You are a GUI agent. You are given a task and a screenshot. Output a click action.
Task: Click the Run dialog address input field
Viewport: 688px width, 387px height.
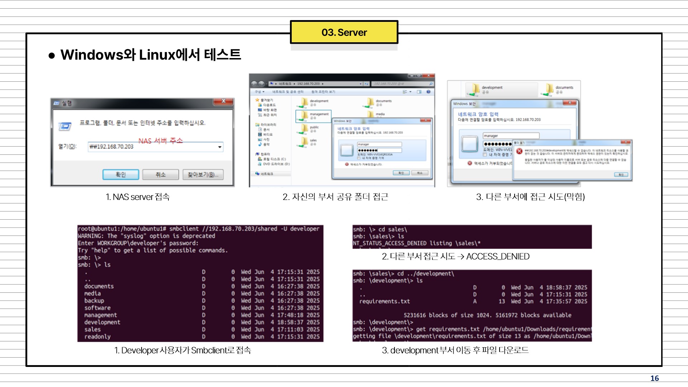pyautogui.click(x=156, y=147)
